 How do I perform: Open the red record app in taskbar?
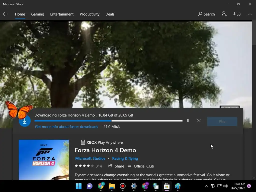122,186
